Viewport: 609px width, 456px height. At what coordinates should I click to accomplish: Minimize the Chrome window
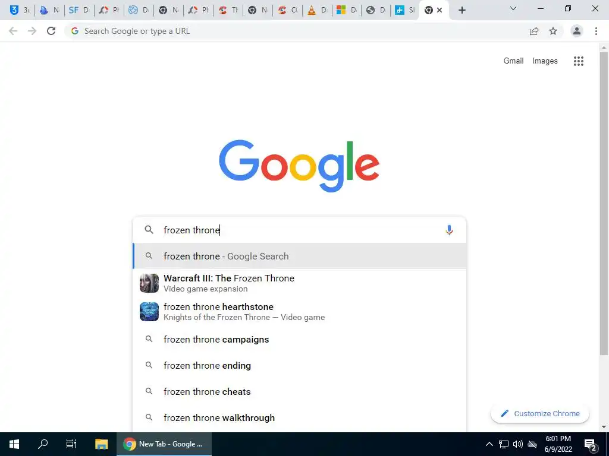(x=540, y=8)
